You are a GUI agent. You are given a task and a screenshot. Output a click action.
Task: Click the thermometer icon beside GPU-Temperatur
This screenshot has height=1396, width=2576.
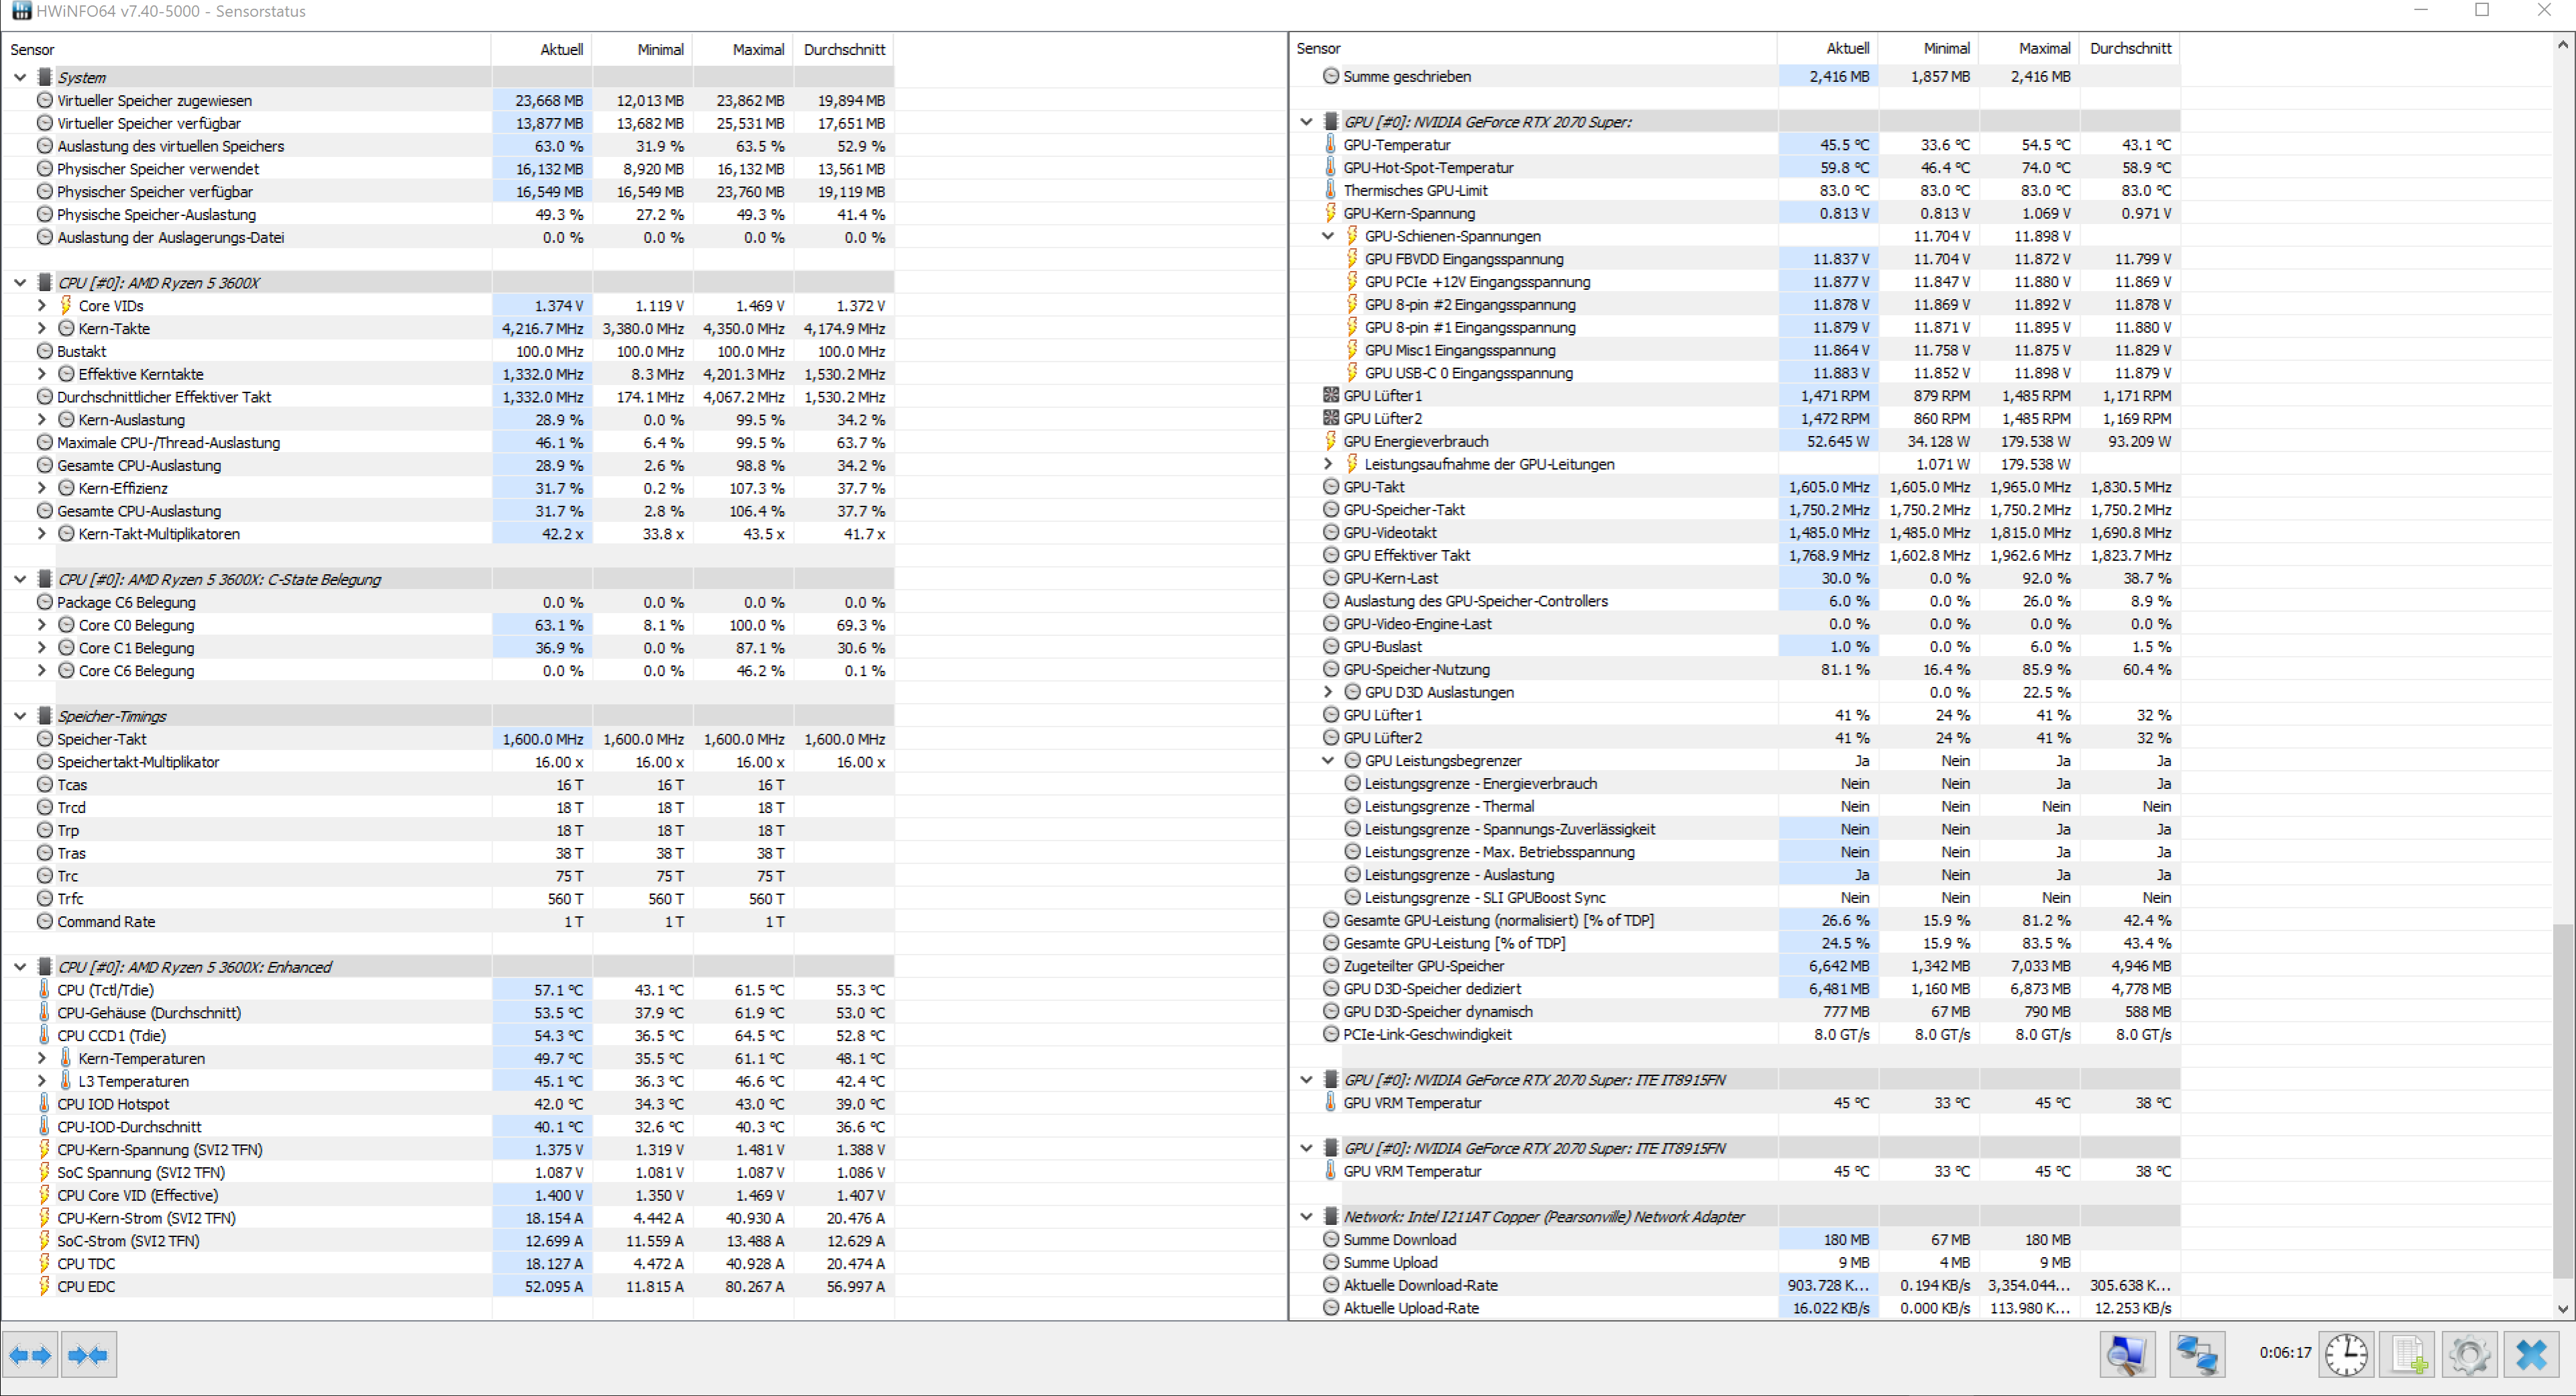coord(1330,145)
